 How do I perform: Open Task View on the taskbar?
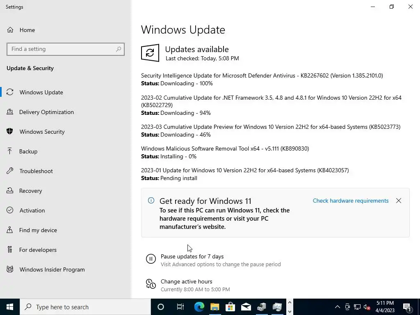180,307
